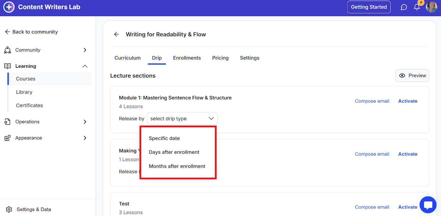
Task: Click the 3 Lessons label
Action: pos(131,212)
